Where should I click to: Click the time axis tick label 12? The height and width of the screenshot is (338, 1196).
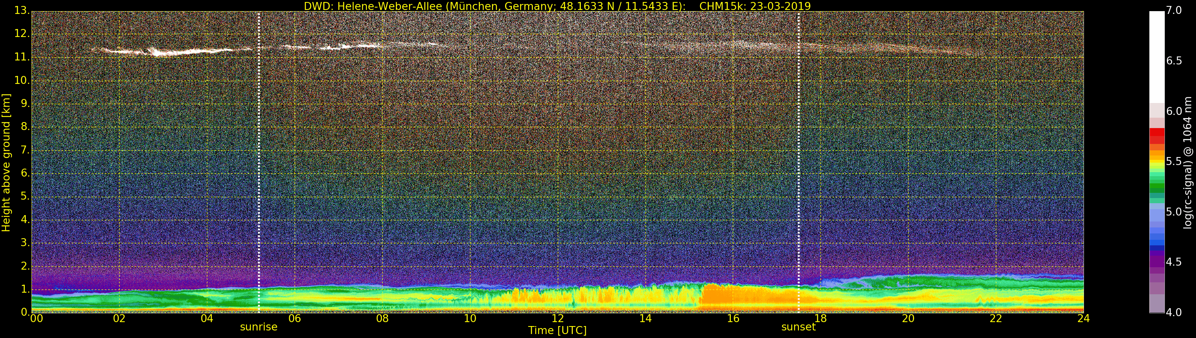(558, 318)
